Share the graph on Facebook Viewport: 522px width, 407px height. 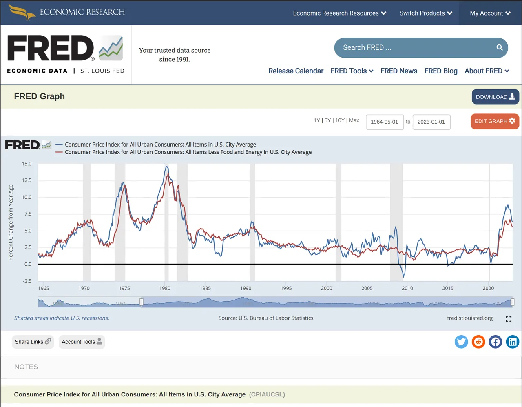pyautogui.click(x=495, y=342)
